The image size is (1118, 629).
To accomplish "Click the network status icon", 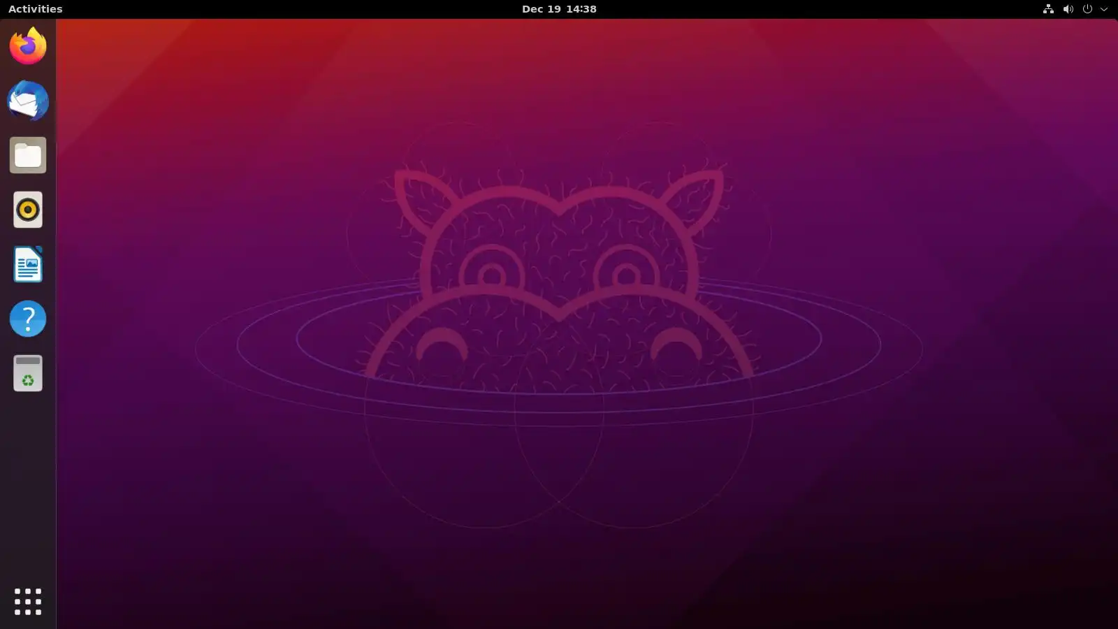I will 1048,9.
